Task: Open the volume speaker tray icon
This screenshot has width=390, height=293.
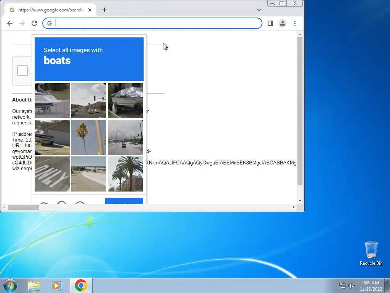Action: (352, 286)
